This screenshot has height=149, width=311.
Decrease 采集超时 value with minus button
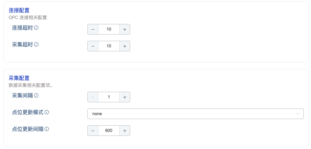point(93,46)
